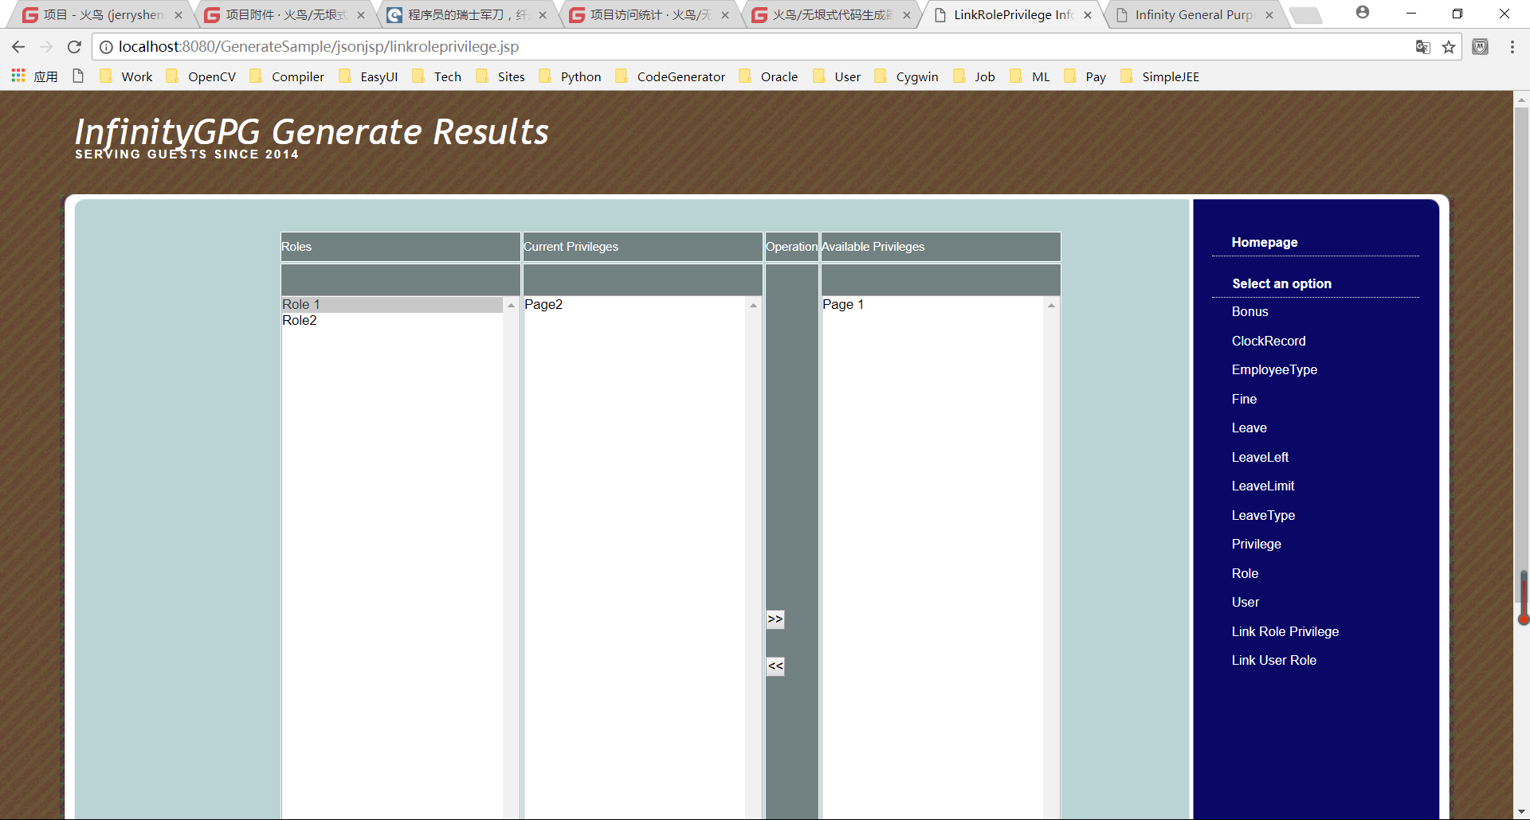
Task: Click the Chrome profile avatar icon
Action: (1363, 13)
